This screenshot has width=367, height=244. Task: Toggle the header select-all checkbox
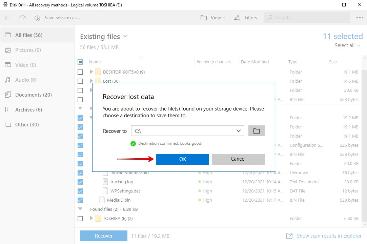point(80,62)
